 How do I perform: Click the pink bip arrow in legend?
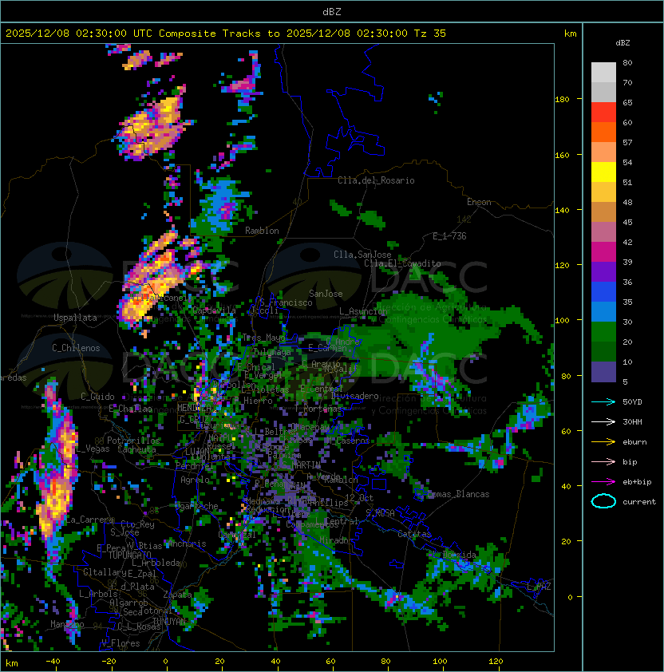[x=603, y=461]
